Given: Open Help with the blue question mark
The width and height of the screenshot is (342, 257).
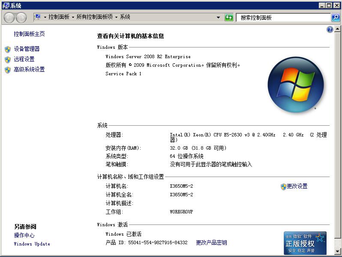Looking at the screenshot, I should (330, 30).
